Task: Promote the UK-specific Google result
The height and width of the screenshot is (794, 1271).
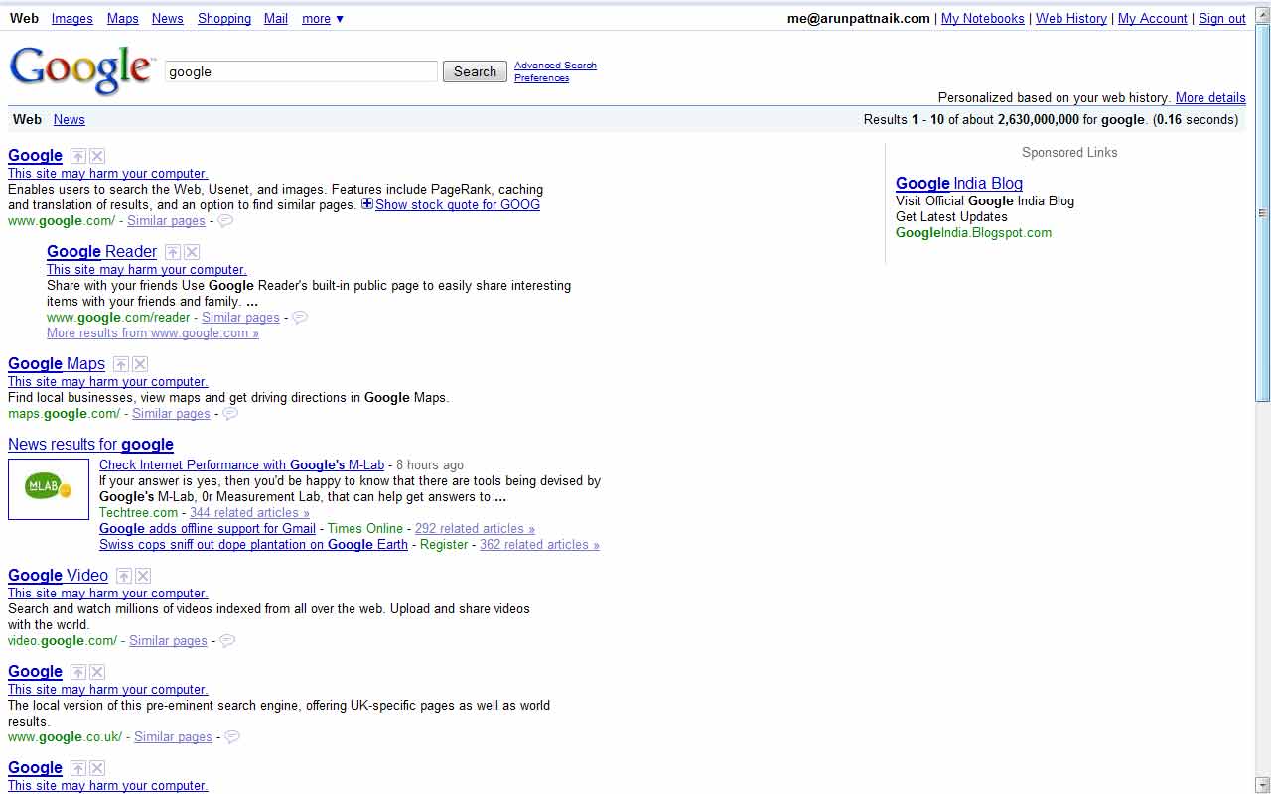Action: pyautogui.click(x=78, y=672)
